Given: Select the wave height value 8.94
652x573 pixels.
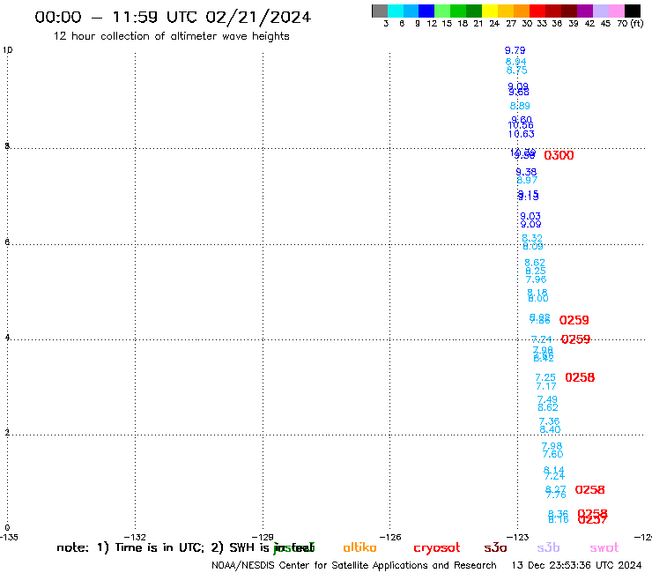Looking at the screenshot, I should (515, 62).
